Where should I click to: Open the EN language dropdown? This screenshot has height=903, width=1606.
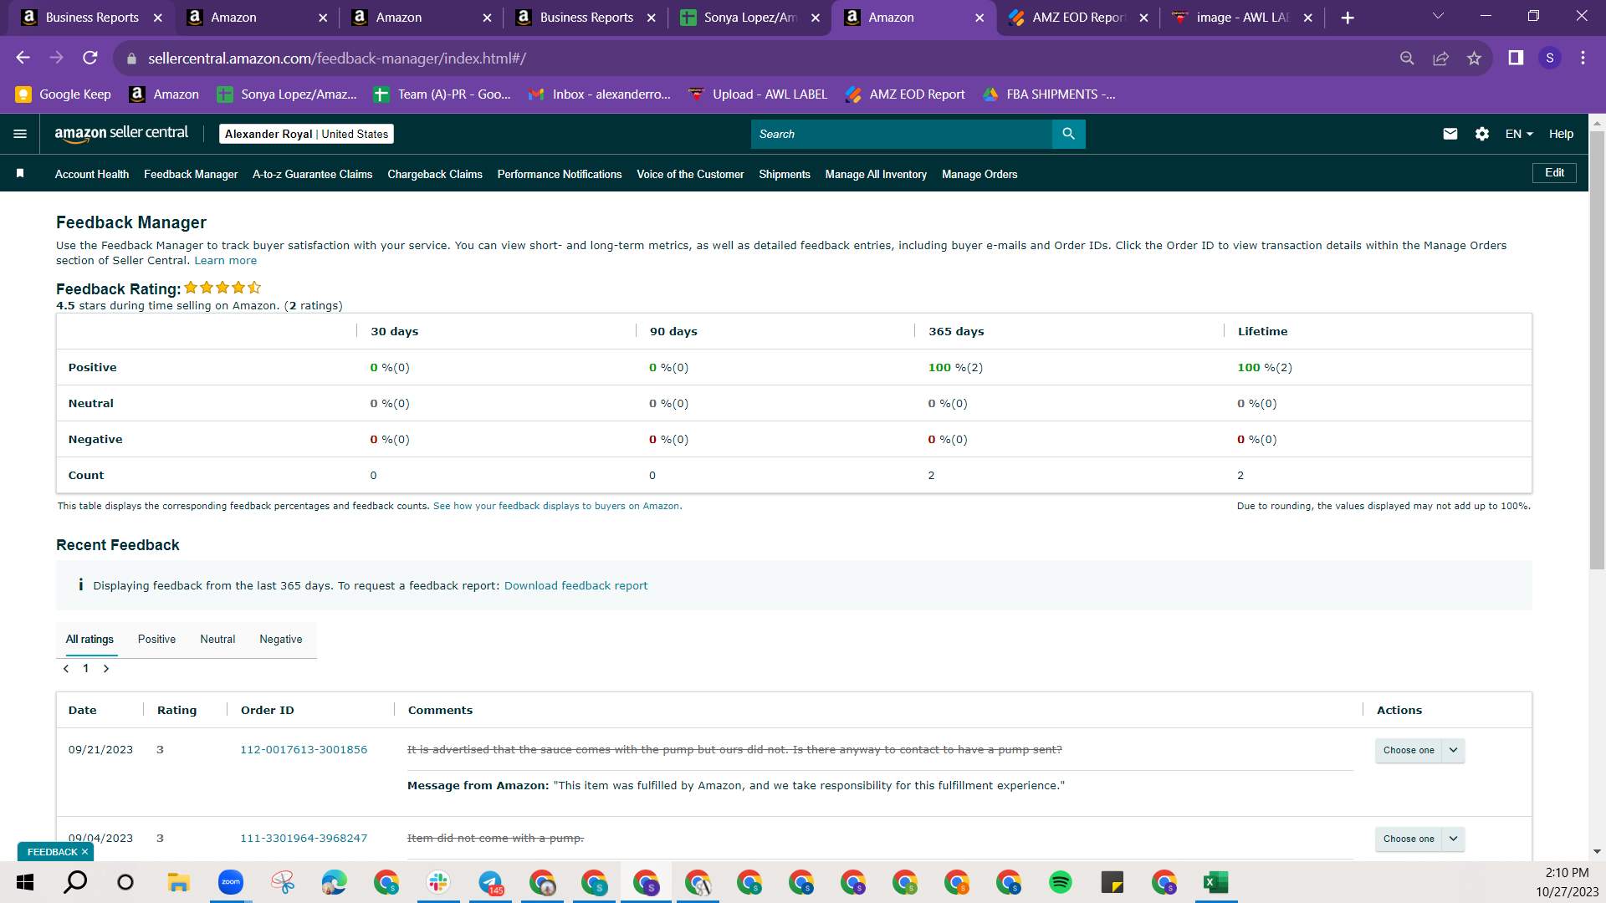coord(1519,134)
